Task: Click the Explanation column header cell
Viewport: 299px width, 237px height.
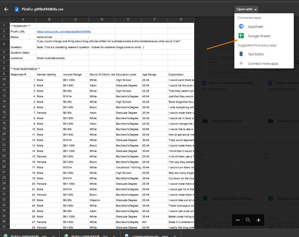Action: 176,74
